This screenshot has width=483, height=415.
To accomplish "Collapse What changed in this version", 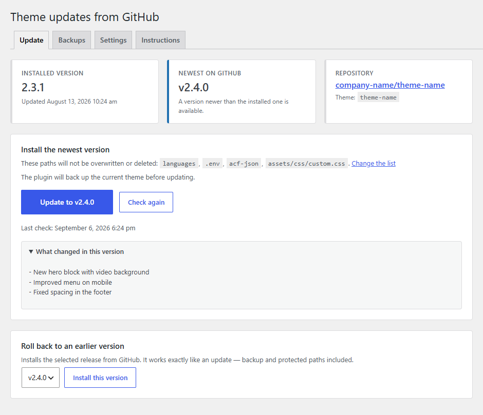I will point(77,252).
